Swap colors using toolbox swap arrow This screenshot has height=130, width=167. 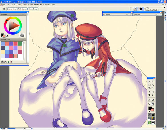[x=149, y=111]
